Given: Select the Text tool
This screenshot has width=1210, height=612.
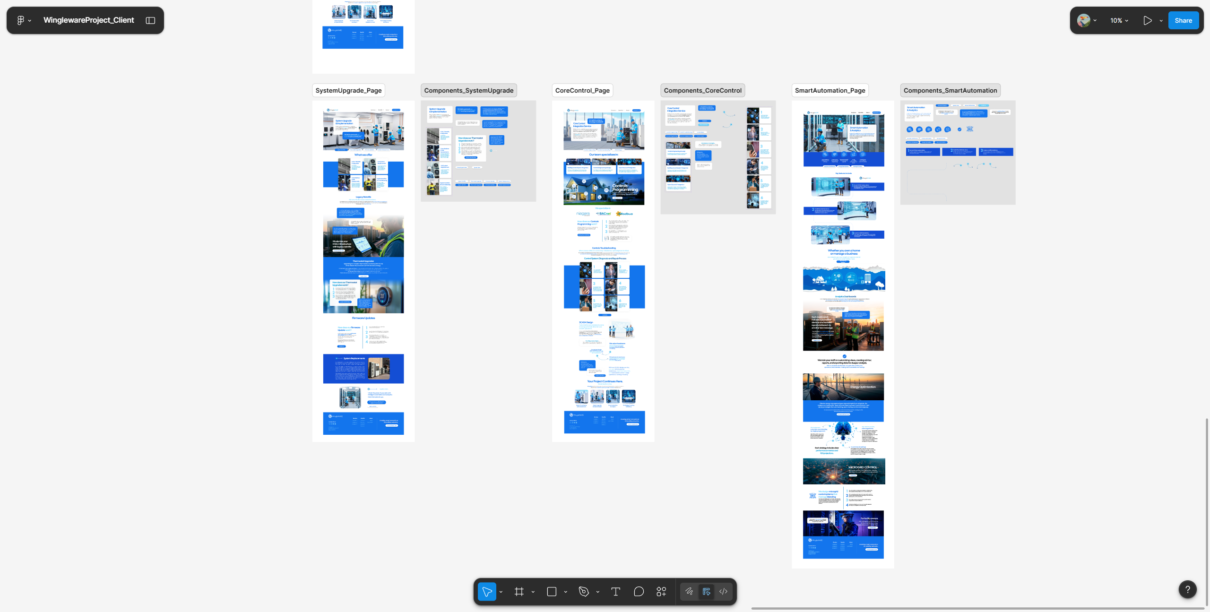Looking at the screenshot, I should [x=615, y=591].
